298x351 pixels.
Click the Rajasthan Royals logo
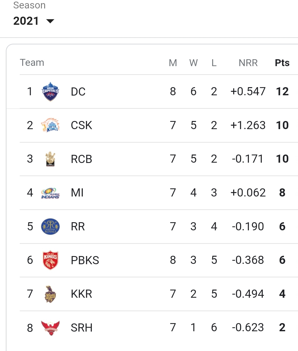pyautogui.click(x=50, y=227)
